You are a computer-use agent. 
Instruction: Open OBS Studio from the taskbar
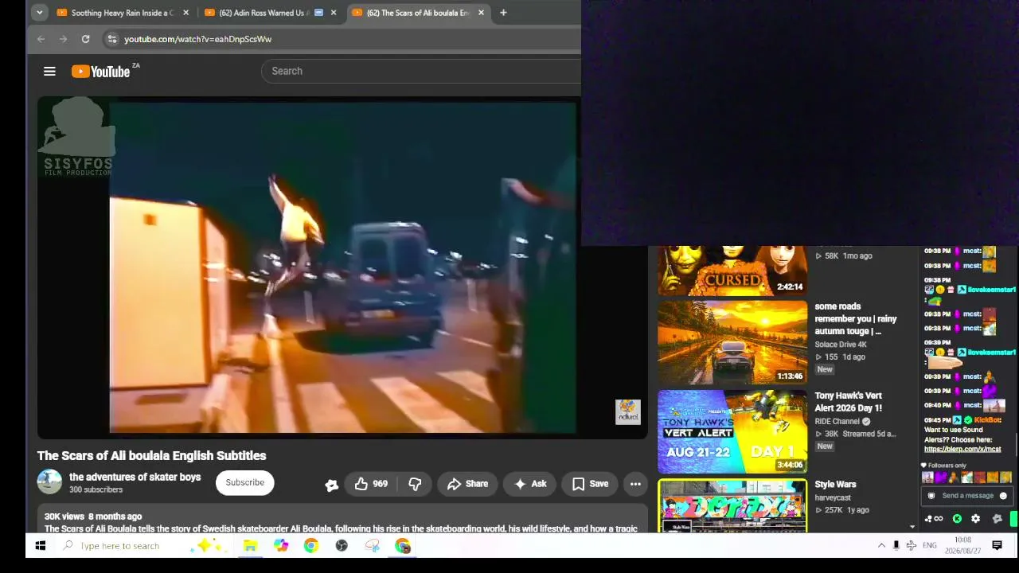point(342,546)
